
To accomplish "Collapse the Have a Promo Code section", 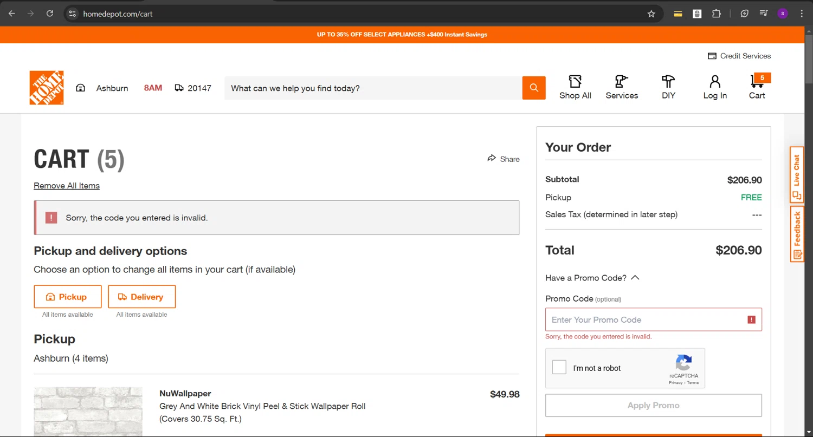I will pyautogui.click(x=592, y=278).
